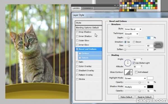The image size is (168, 104).
Task: Select Styles in the Layer Style list
Action: click(88, 23)
